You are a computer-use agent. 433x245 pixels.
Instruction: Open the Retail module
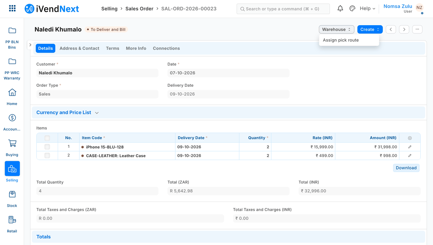pos(12,225)
